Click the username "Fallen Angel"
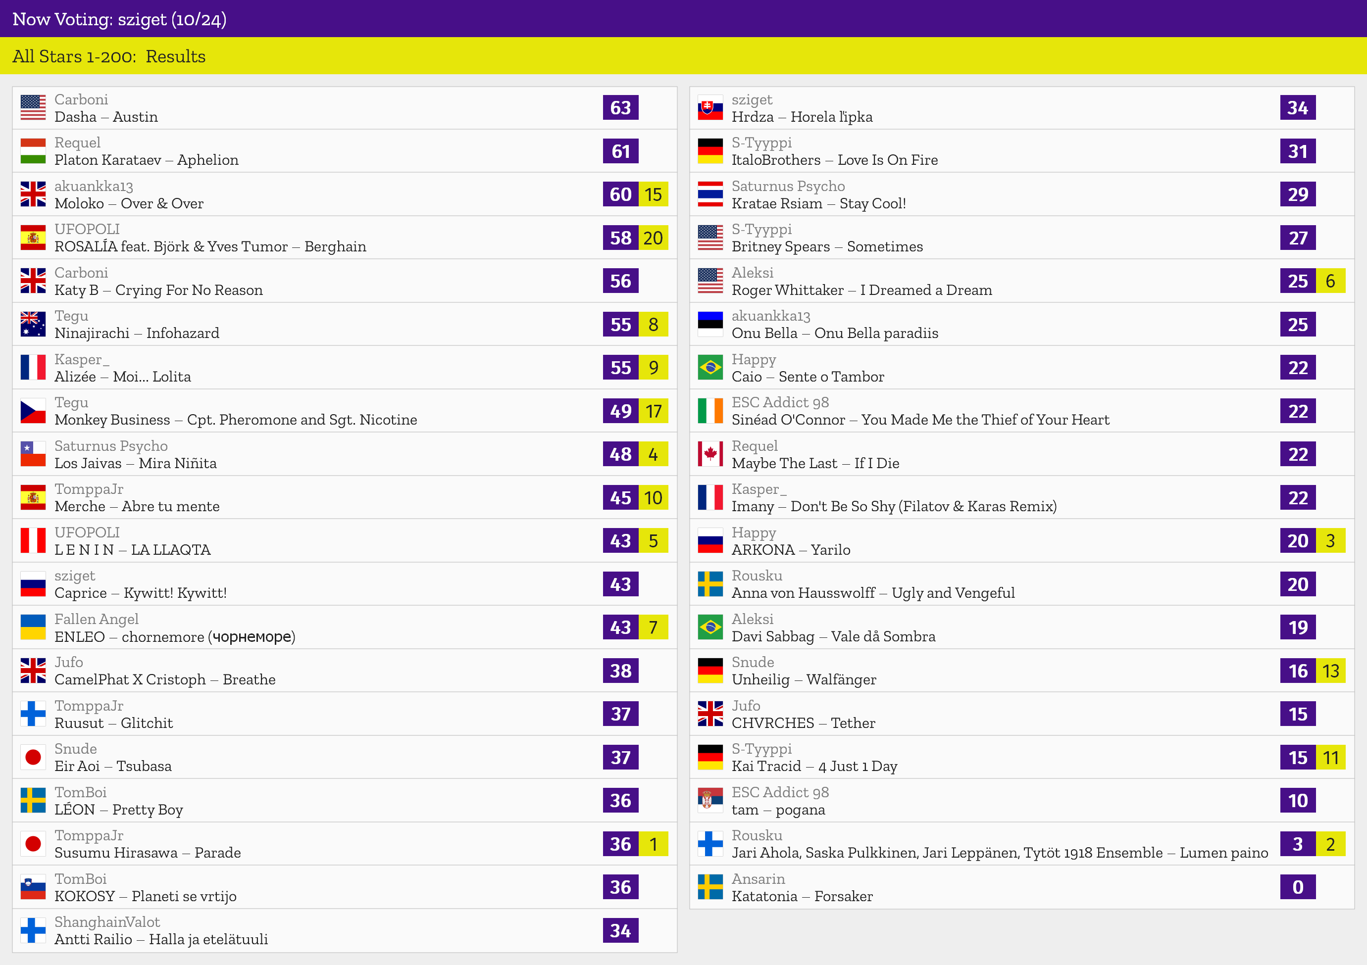 pos(97,620)
